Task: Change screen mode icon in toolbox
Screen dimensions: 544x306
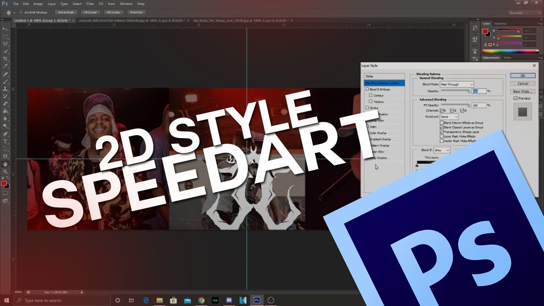Action: [x=5, y=201]
